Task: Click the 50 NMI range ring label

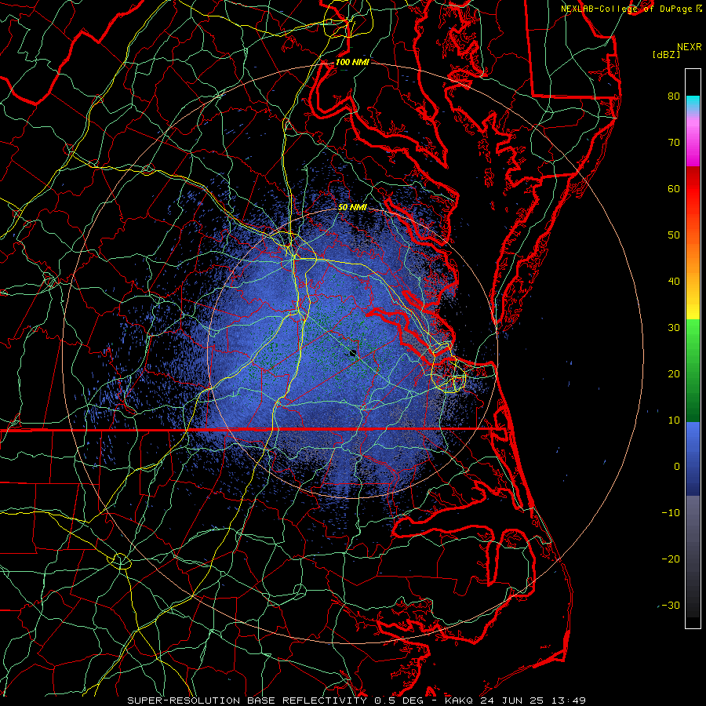Action: pyautogui.click(x=352, y=207)
